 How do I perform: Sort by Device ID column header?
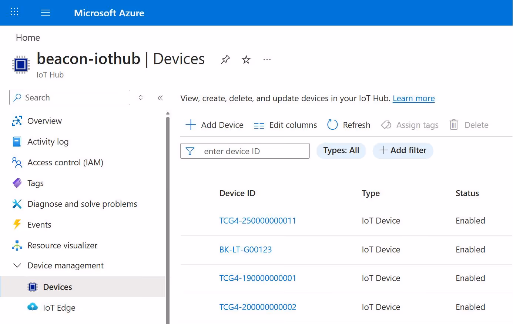click(237, 194)
